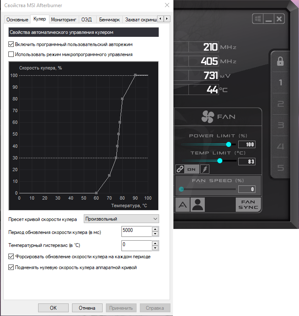Open the 'Мониторинг' tab
This screenshot has width=299, height=316.
(x=64, y=20)
